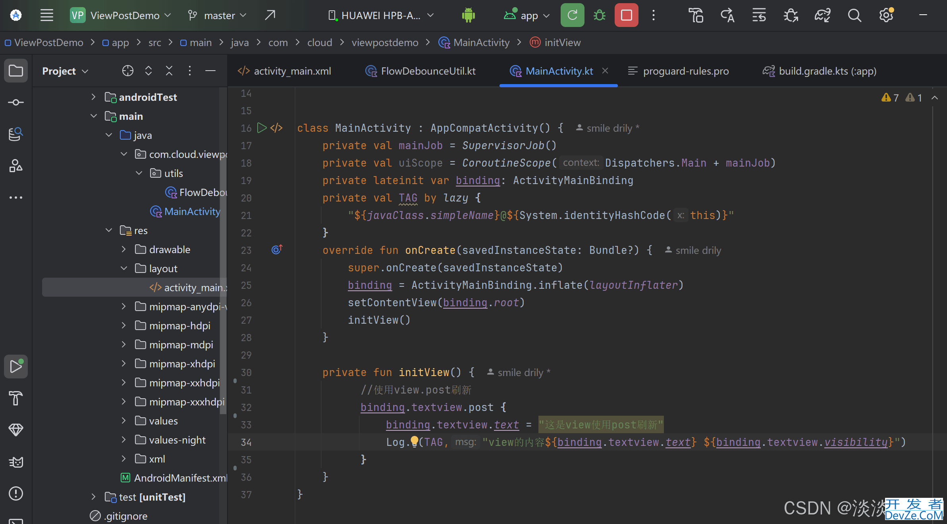Viewport: 947px width, 524px height.
Task: Open the Commit tool window icon
Action: (16, 102)
